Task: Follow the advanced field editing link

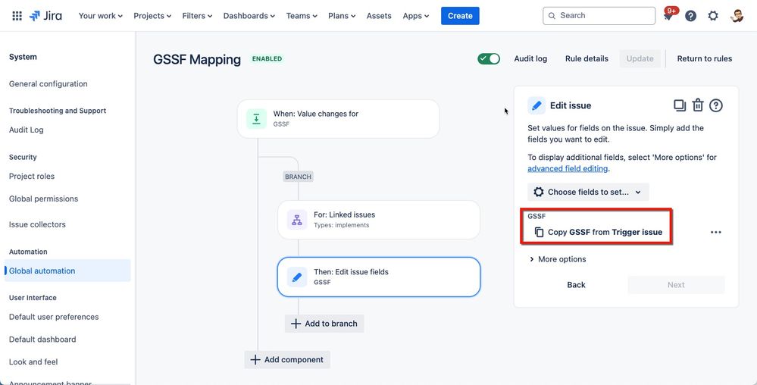Action: pos(568,168)
